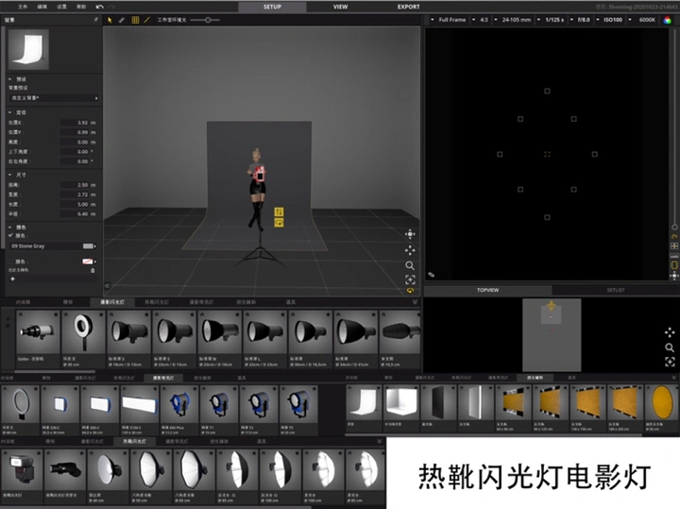Click the undo arrow in top bar
The image size is (680, 509).
(x=100, y=6)
